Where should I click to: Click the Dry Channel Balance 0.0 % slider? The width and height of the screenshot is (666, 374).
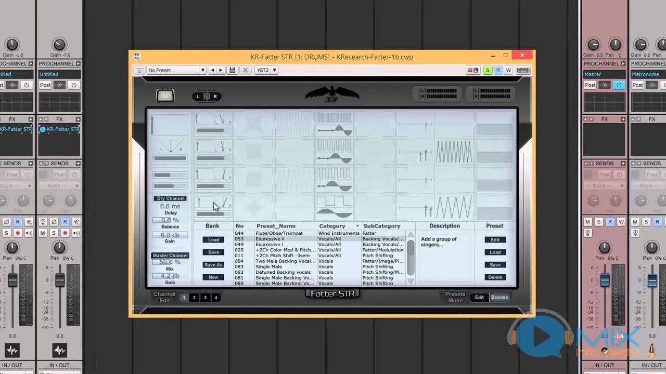170,220
